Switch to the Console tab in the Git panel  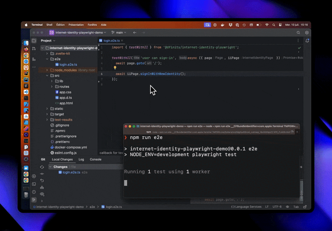pyautogui.click(x=95, y=159)
